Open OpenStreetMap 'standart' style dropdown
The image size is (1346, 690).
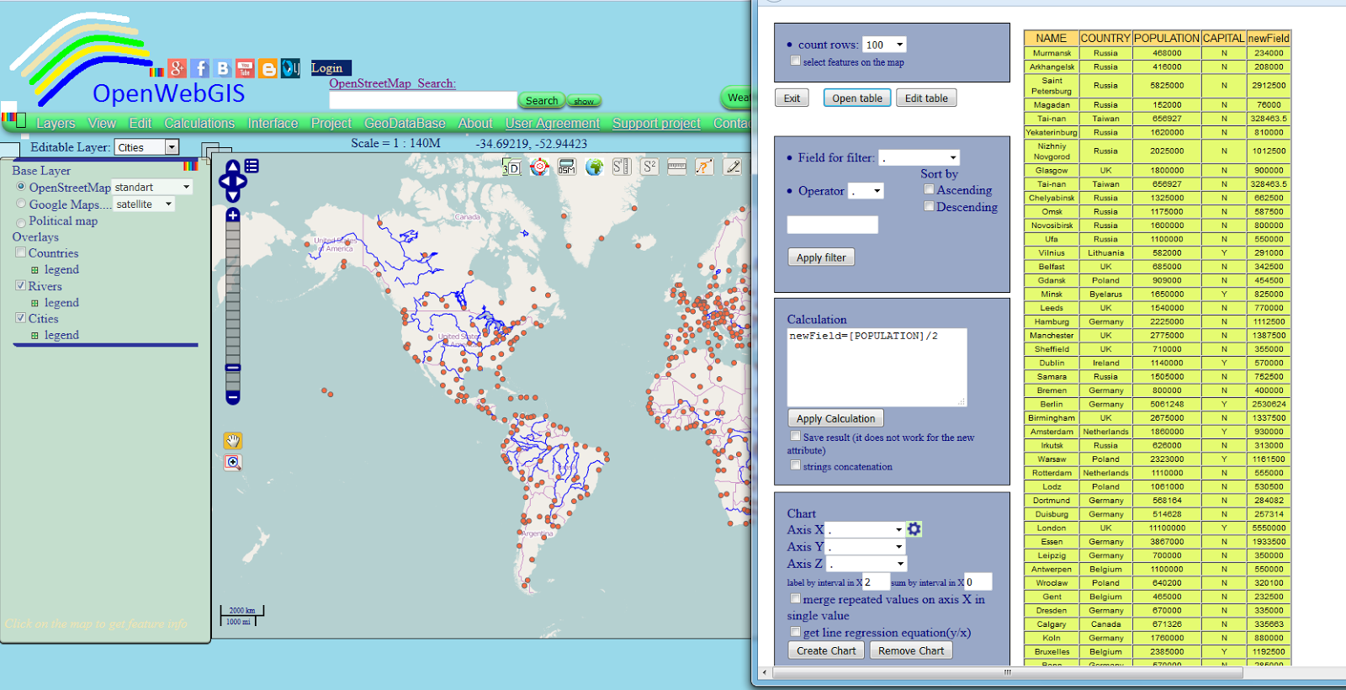point(152,187)
